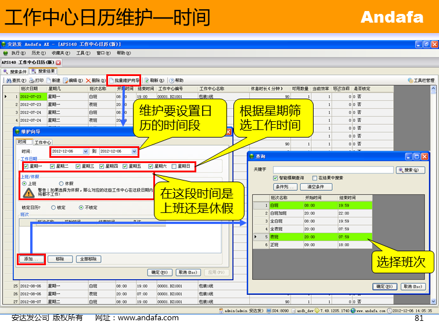The height and width of the screenshot is (329, 439).
Task: Click the 打印 (Print) toolbar icon
Action: pyautogui.click(x=36, y=81)
